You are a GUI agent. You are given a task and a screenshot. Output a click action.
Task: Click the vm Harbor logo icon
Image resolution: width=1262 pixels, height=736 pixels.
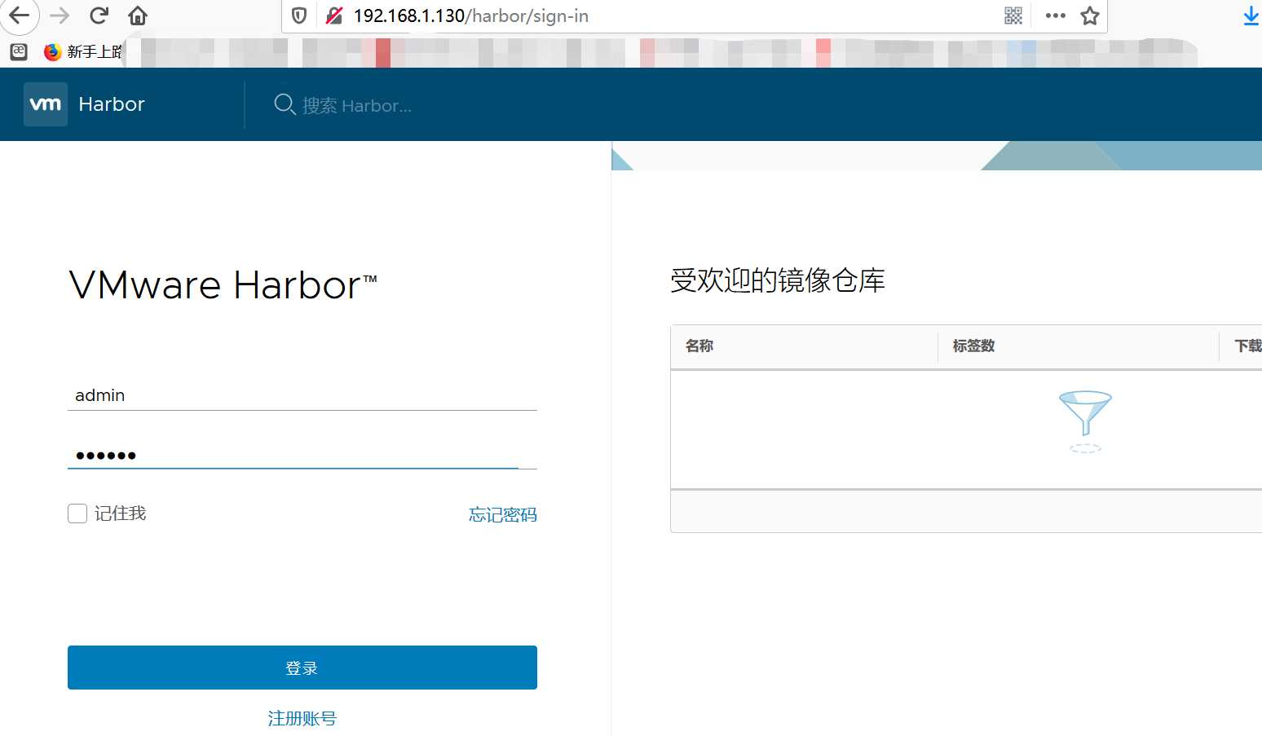(x=46, y=104)
